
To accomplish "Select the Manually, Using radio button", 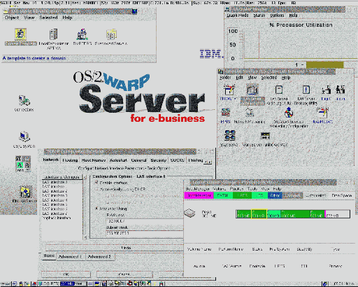I will 96,209.
